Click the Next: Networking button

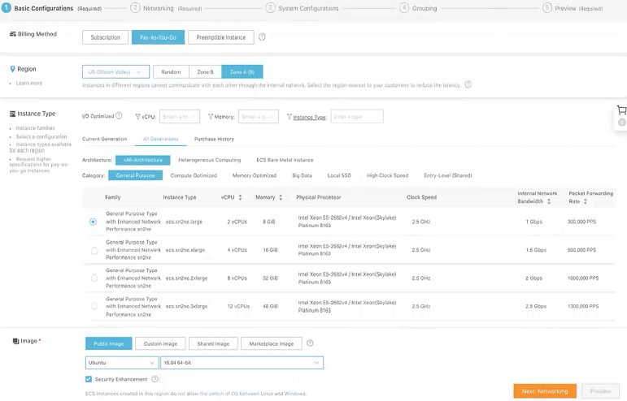coord(544,391)
